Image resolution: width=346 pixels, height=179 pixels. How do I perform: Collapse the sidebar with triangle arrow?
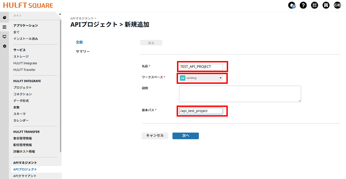[x=60, y=14]
